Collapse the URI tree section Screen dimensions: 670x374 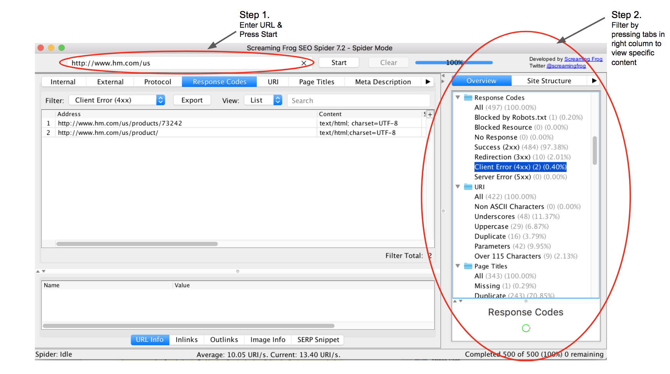(x=458, y=187)
